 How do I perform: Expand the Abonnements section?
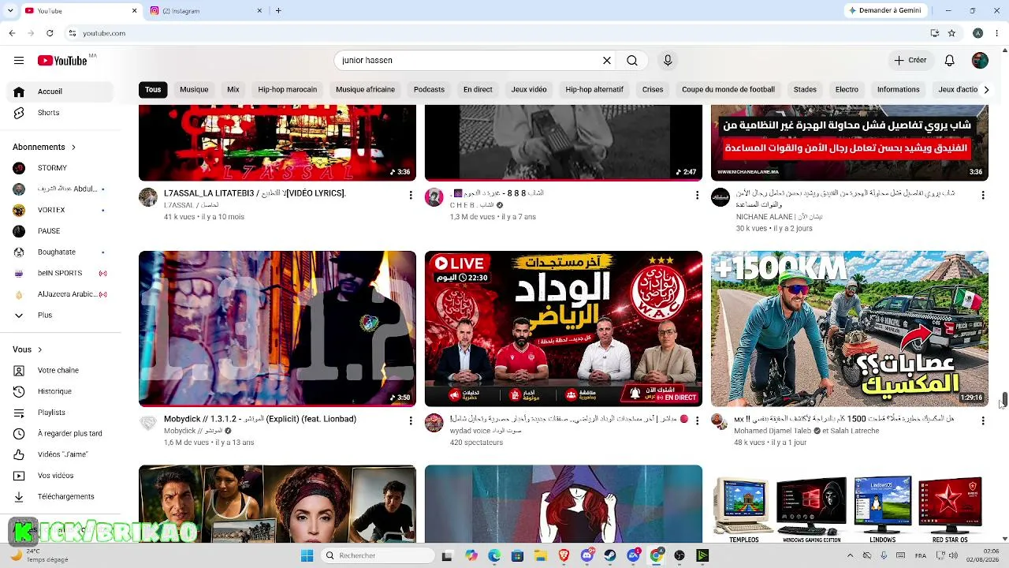(44, 147)
